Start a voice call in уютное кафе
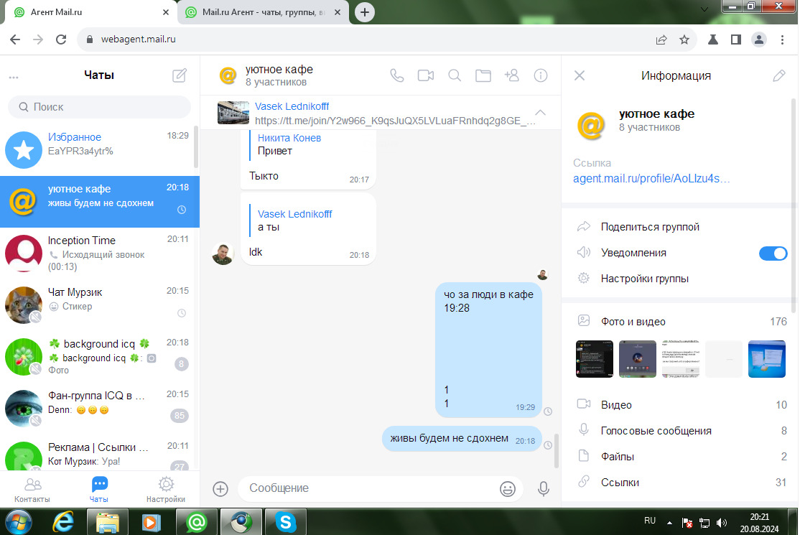The image size is (800, 535). tap(397, 75)
